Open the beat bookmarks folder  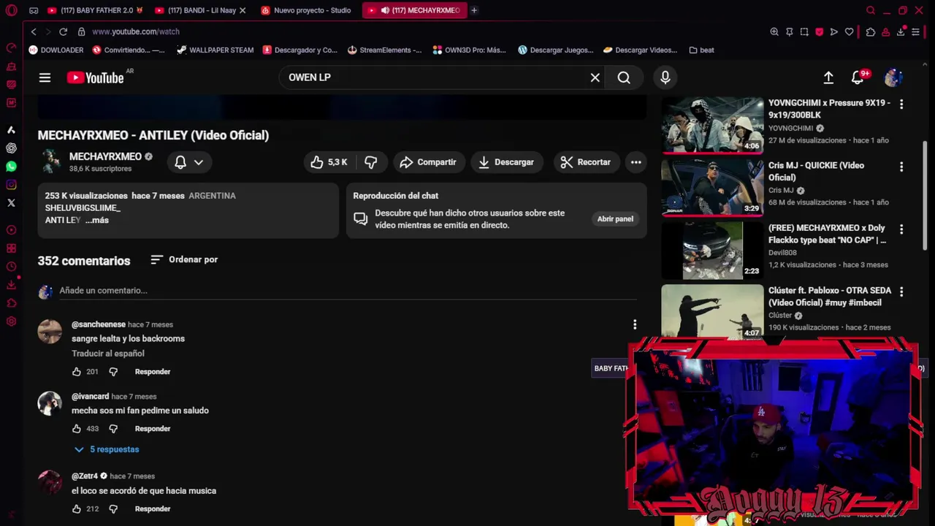[701, 50]
